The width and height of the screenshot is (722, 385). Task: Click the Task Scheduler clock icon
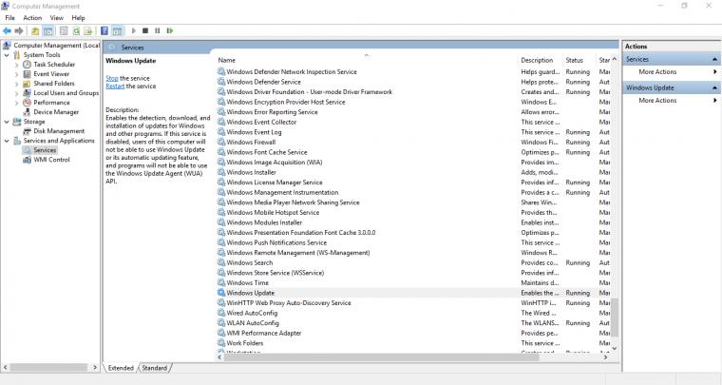[28, 65]
